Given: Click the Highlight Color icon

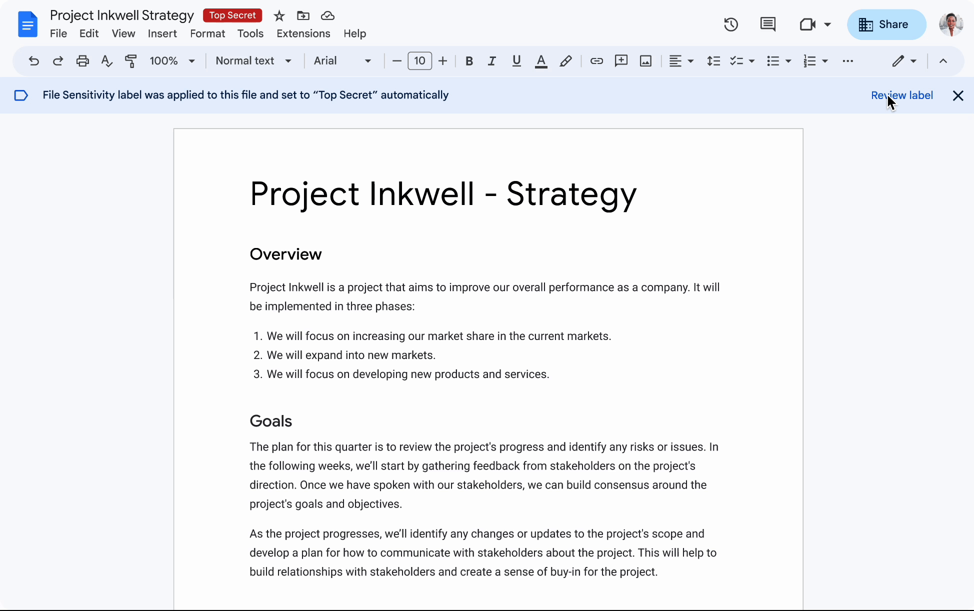Looking at the screenshot, I should point(566,61).
